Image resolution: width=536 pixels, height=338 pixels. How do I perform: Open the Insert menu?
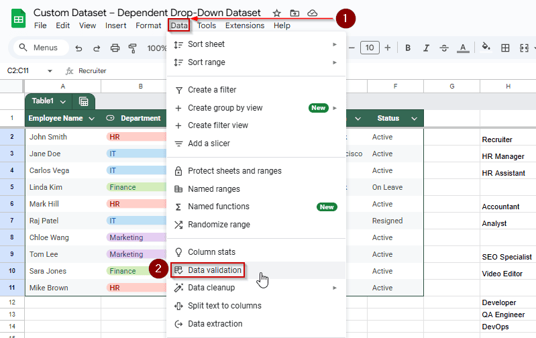[x=115, y=25]
